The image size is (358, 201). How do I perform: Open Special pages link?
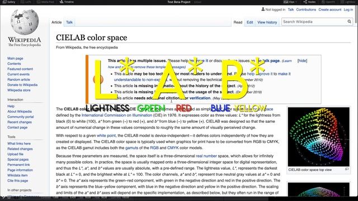pos(18,159)
